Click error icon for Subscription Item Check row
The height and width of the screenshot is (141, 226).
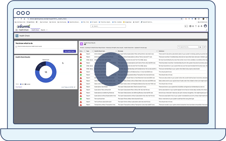tap(81, 87)
